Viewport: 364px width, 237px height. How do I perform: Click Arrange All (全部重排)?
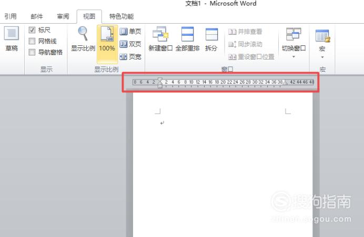pos(188,38)
